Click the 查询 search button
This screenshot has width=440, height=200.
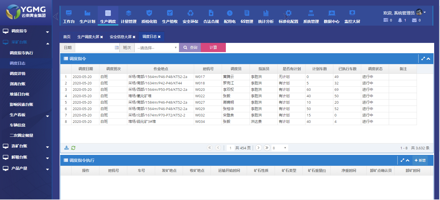tap(190, 48)
